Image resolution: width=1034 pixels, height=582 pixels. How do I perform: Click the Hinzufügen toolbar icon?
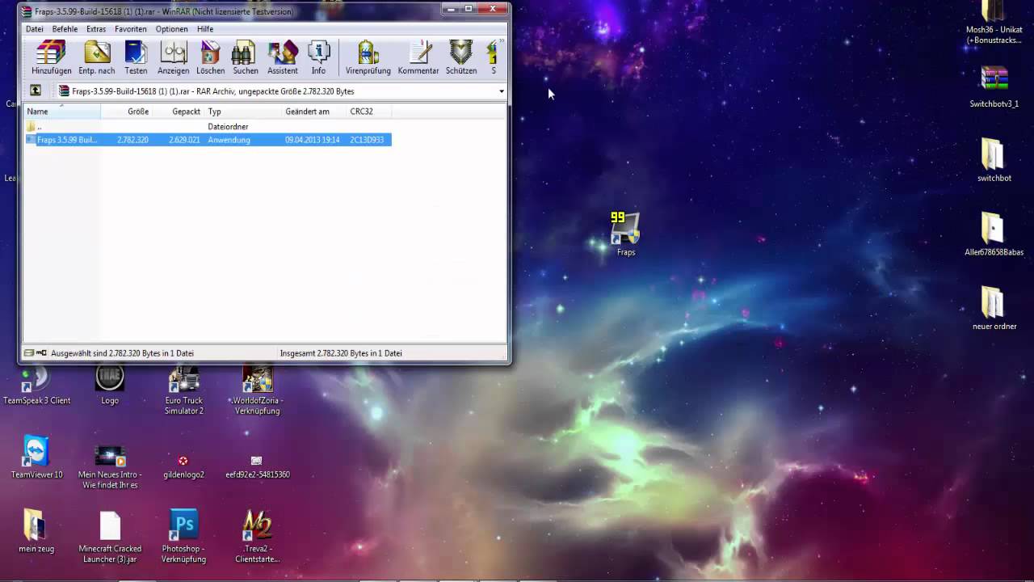[x=51, y=57]
